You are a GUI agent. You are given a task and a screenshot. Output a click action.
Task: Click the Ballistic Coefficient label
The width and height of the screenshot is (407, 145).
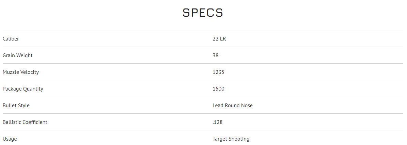coord(25,122)
